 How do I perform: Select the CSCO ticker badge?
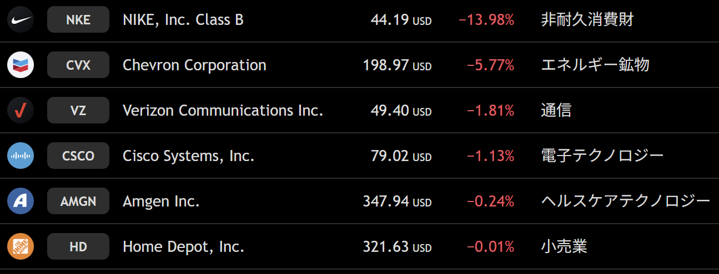(78, 156)
